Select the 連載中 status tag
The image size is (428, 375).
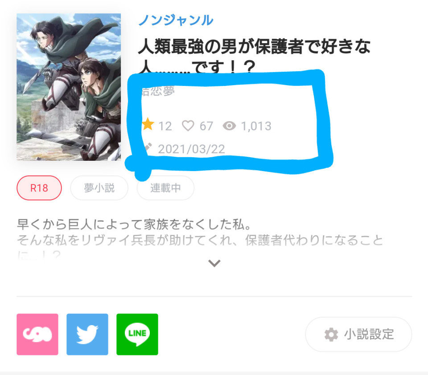point(165,188)
